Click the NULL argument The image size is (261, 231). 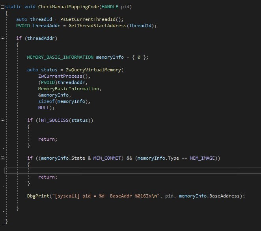(44, 108)
